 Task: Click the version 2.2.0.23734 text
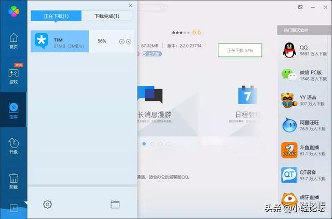tap(190, 46)
